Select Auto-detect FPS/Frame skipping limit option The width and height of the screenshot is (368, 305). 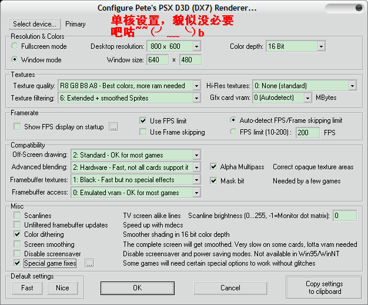point(233,120)
